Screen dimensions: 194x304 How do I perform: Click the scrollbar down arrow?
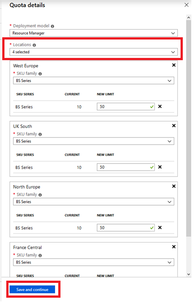(189, 274)
